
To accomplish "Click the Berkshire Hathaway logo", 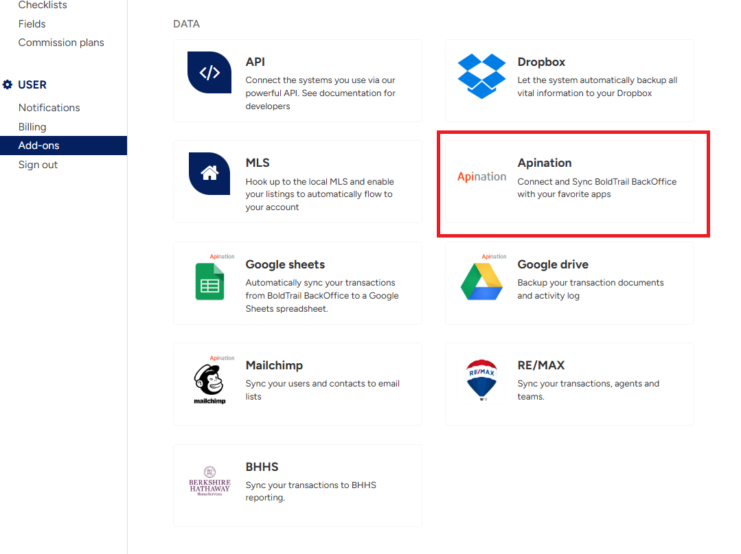I will pos(209,481).
